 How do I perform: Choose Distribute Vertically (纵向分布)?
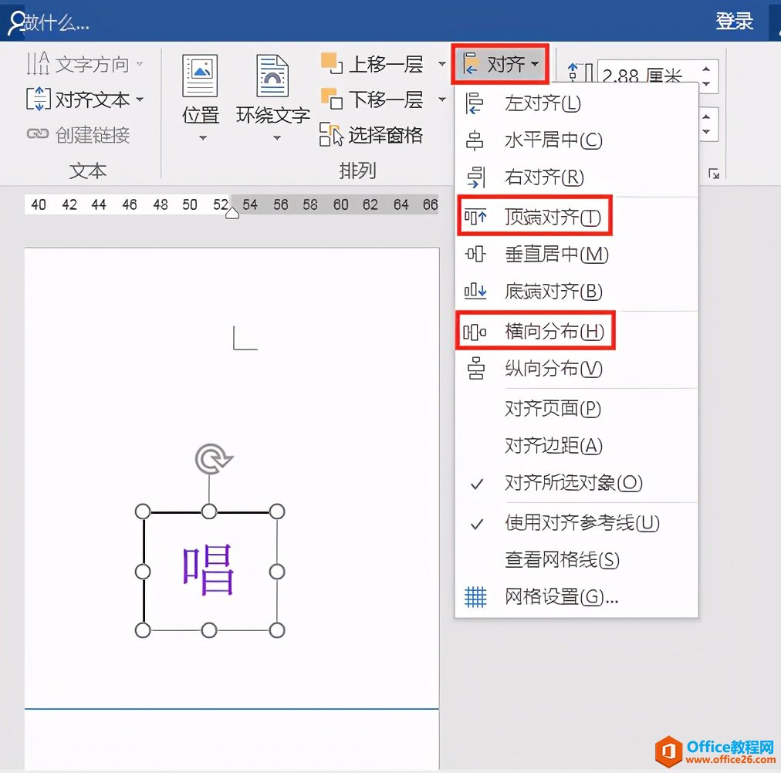tap(576, 369)
